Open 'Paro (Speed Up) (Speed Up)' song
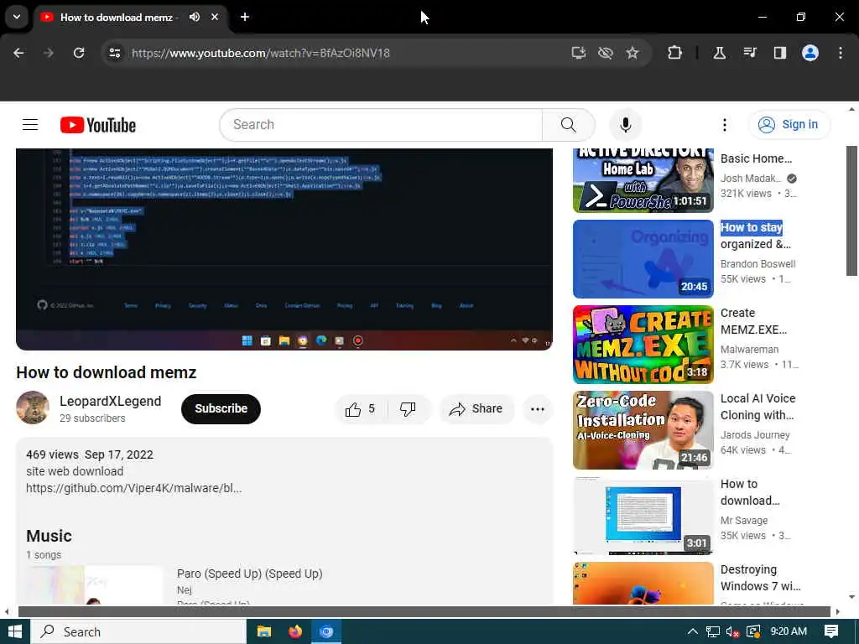 [x=249, y=574]
